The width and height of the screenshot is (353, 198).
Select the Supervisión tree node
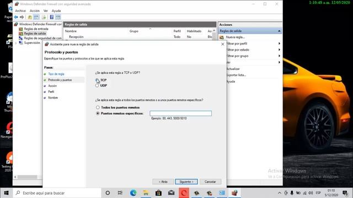tap(32, 43)
